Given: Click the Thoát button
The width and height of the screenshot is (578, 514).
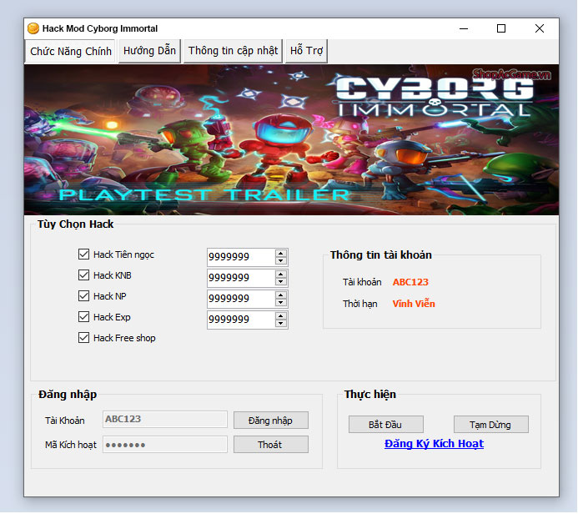Looking at the screenshot, I should click(x=271, y=445).
